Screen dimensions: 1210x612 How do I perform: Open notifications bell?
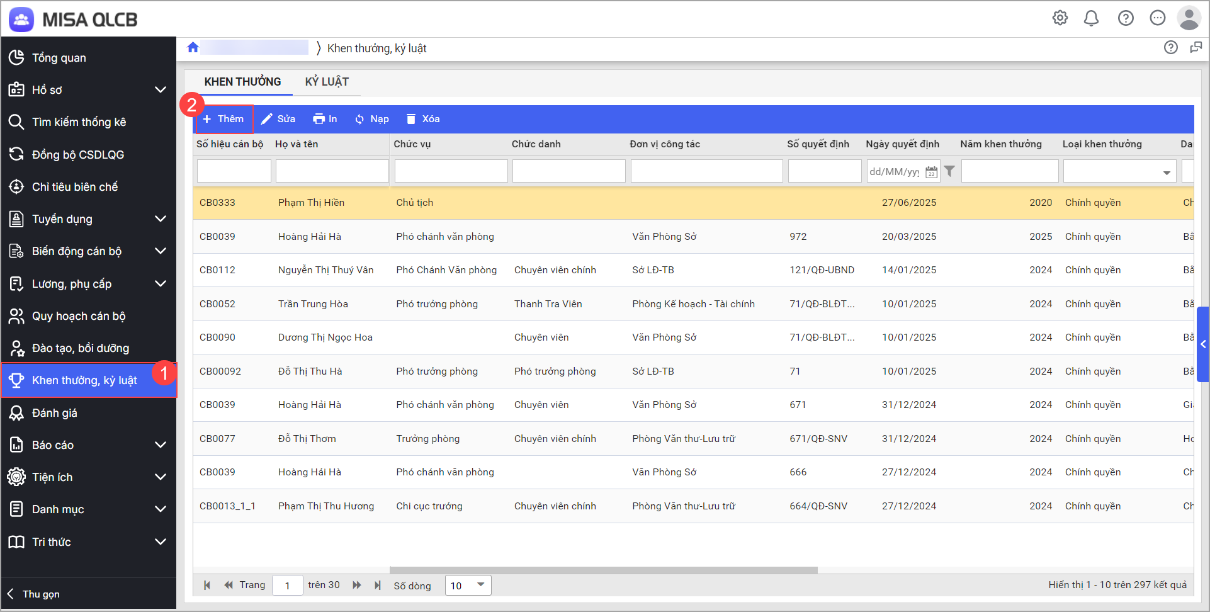(x=1091, y=18)
